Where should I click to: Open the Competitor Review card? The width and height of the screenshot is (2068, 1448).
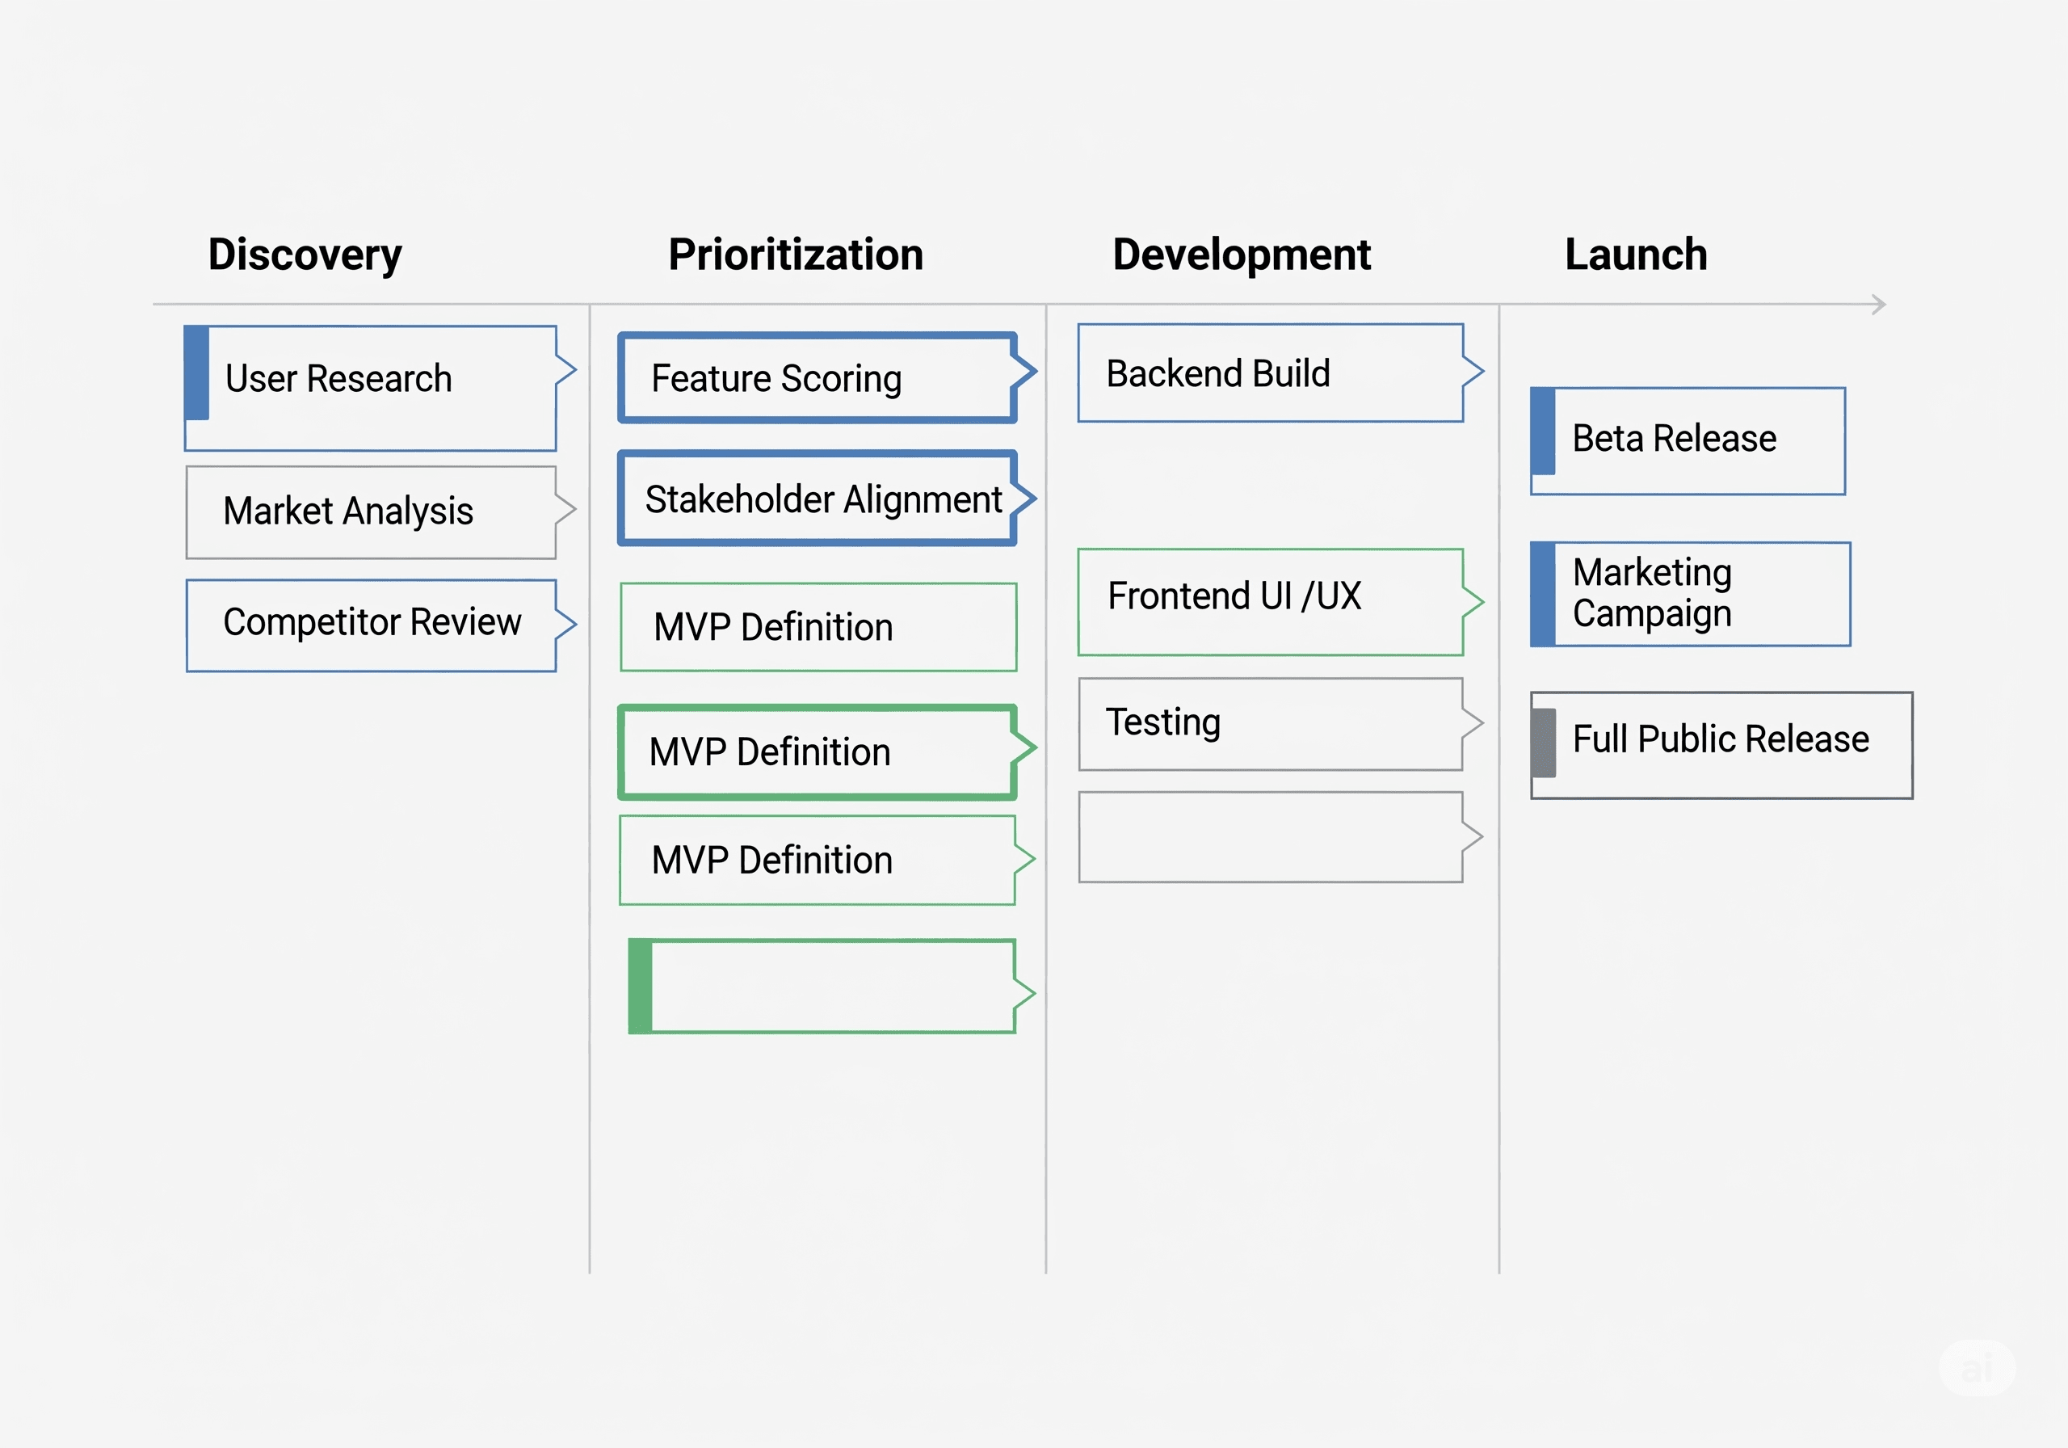(371, 625)
